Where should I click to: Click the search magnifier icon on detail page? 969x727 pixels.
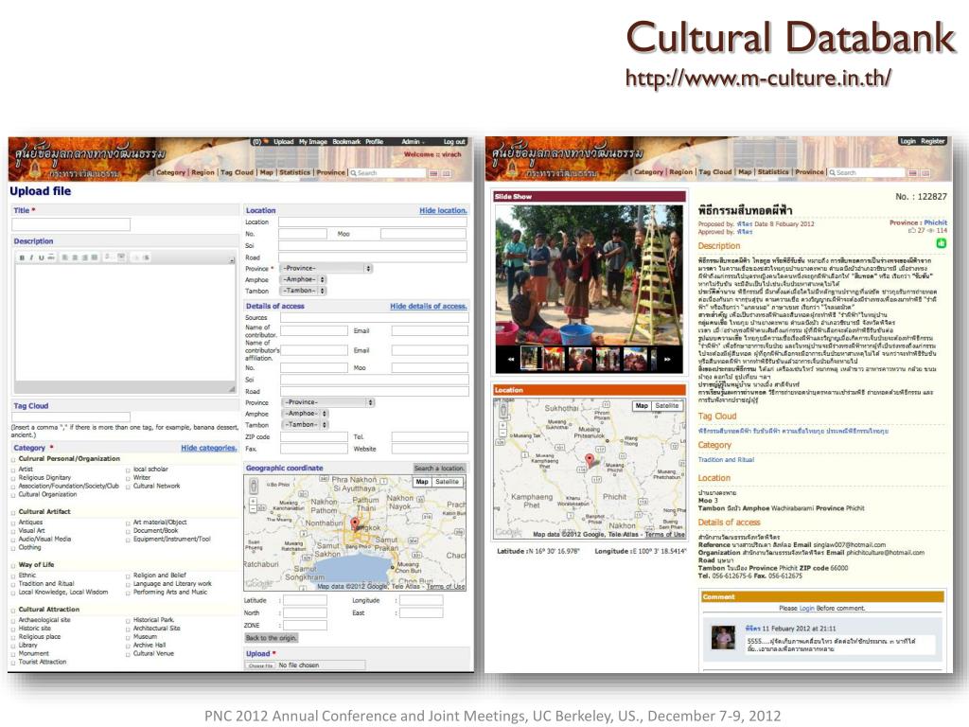[833, 173]
